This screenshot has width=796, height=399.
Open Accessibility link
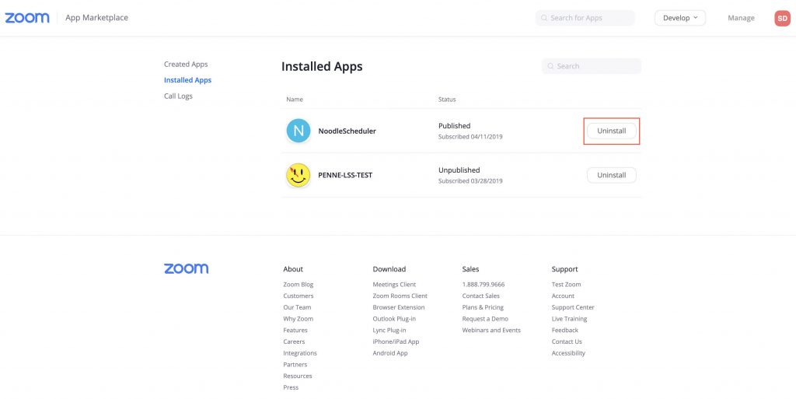click(x=568, y=353)
